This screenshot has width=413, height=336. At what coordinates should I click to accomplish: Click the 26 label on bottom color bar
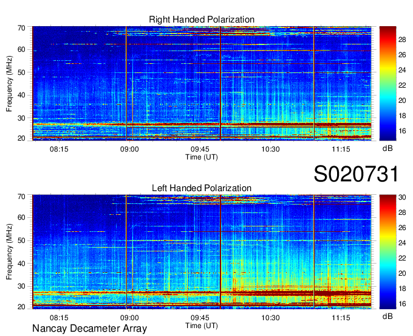pyautogui.click(x=402, y=228)
